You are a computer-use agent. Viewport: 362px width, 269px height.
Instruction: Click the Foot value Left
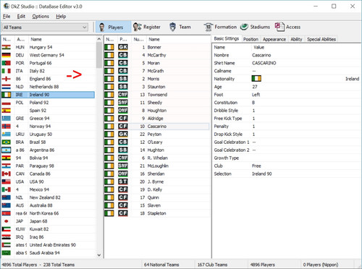click(256, 95)
